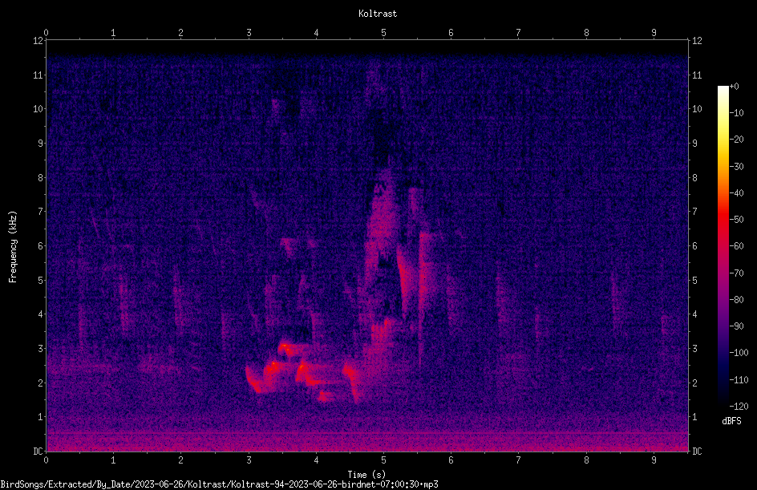Click the 7 tick on the top time axis

pyautogui.click(x=519, y=33)
